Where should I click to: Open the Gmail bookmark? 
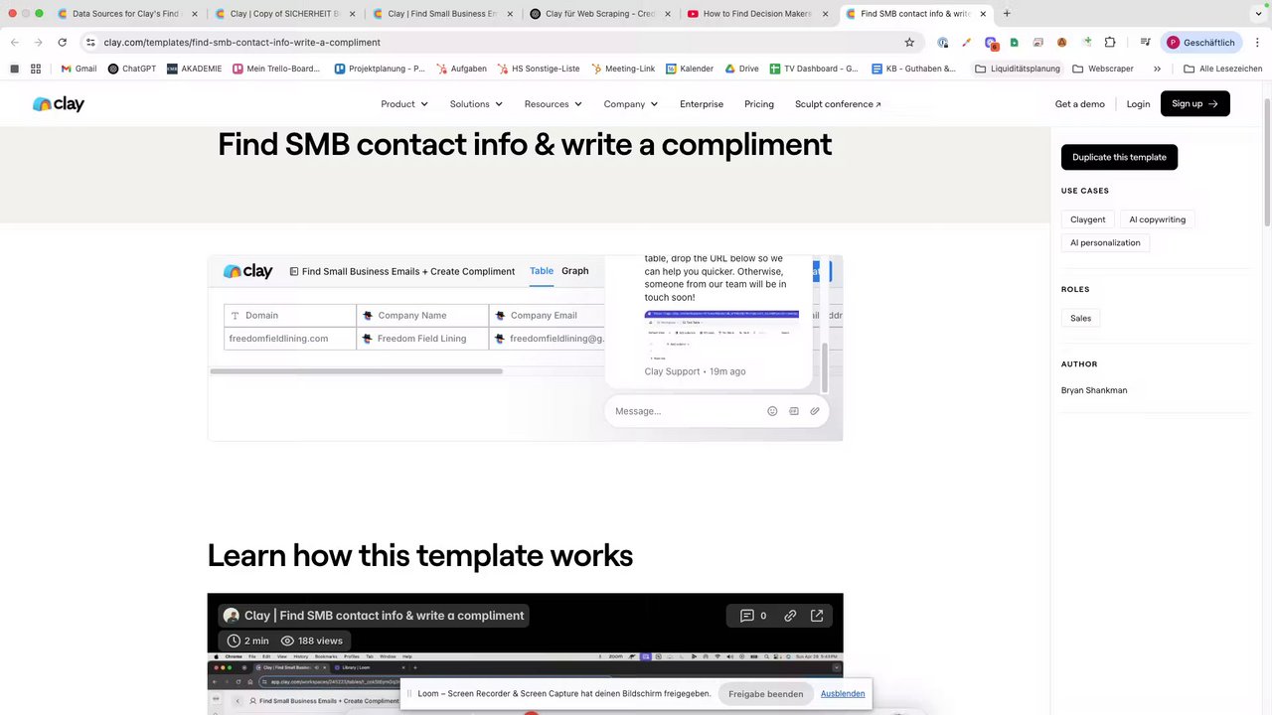click(79, 69)
